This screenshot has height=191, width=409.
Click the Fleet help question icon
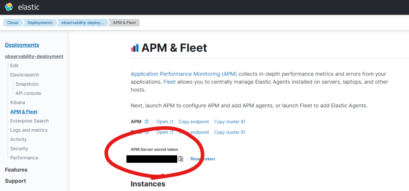pyautogui.click(x=147, y=132)
